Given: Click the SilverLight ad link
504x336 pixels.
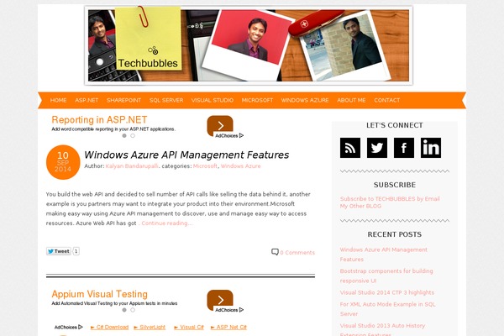Looking at the screenshot, I should pos(150,327).
